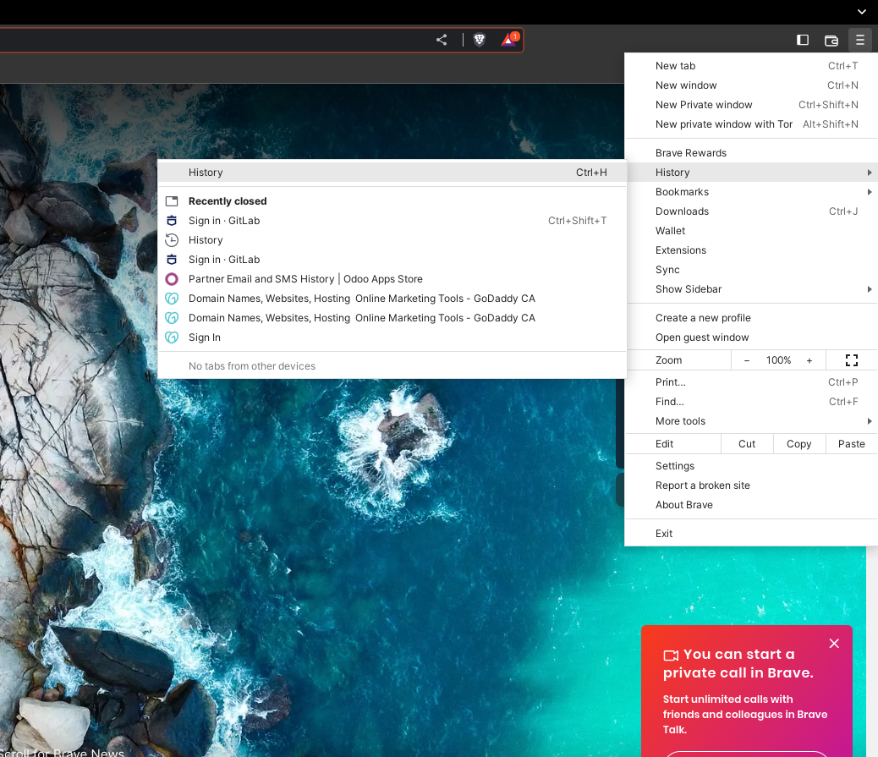Viewport: 878px width, 757px height.
Task: Click fullscreen icon in Zoom row
Action: tap(851, 360)
